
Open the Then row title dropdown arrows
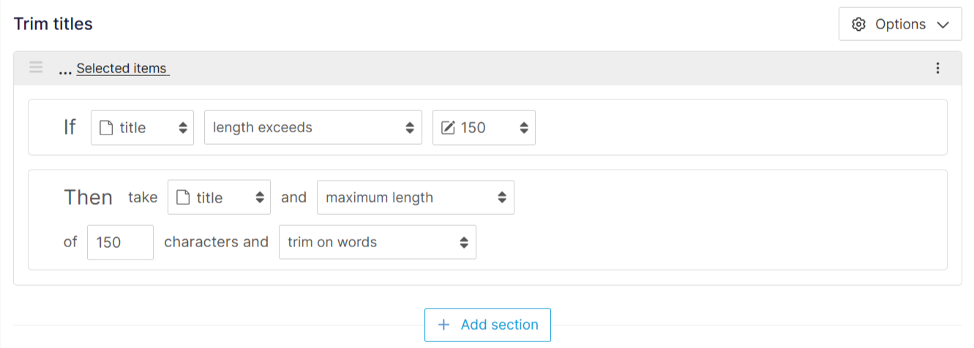pos(259,197)
